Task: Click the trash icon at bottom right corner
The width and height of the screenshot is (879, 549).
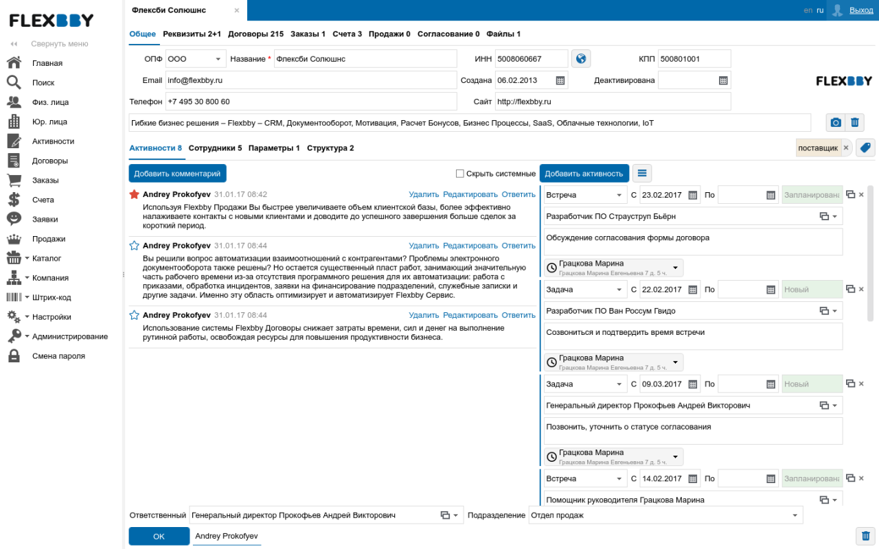Action: click(x=866, y=536)
